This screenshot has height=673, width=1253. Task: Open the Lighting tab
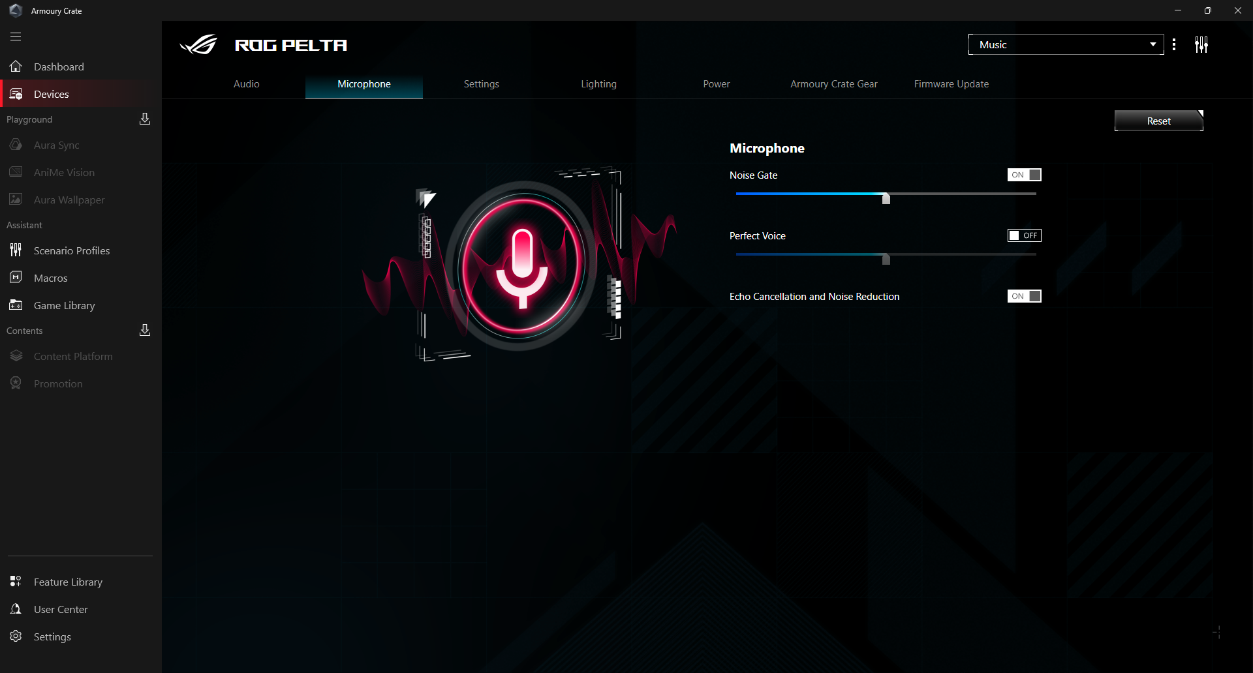[x=599, y=84]
